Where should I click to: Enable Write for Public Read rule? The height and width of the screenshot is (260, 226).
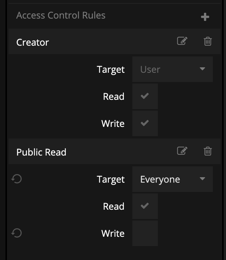tap(145, 233)
